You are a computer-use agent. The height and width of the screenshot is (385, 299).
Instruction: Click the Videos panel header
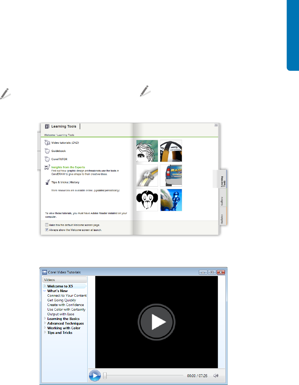[65, 280]
